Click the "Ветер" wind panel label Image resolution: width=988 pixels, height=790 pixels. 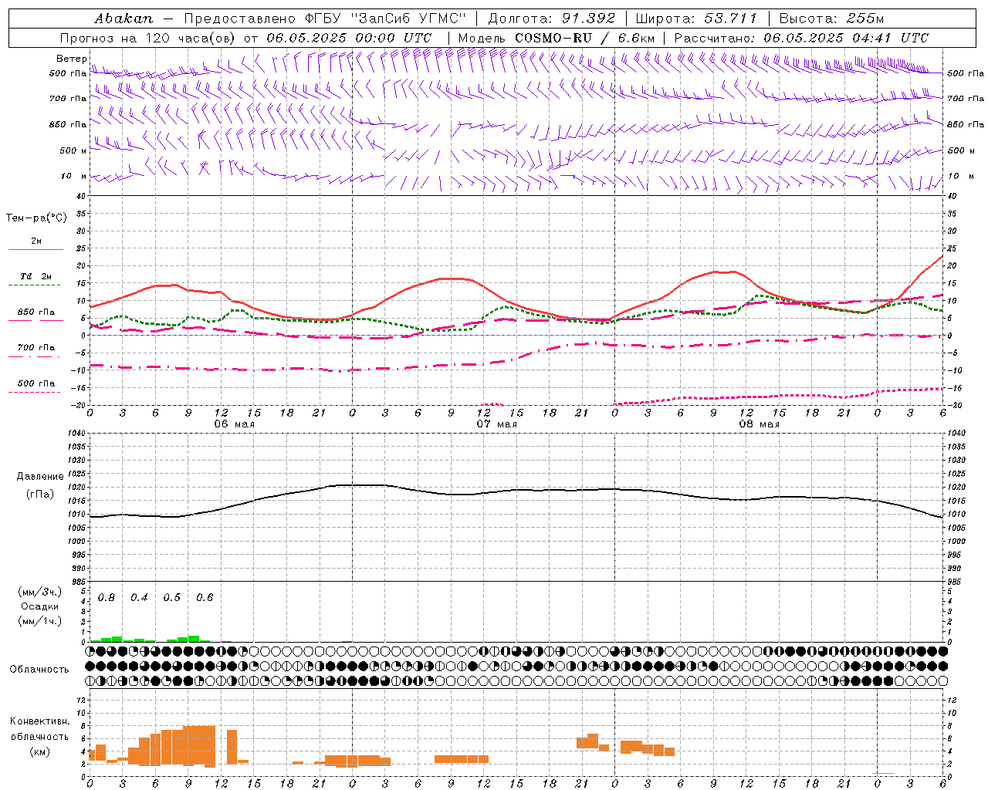[x=71, y=59]
